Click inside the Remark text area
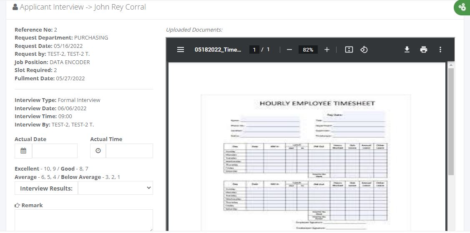 [x=84, y=220]
